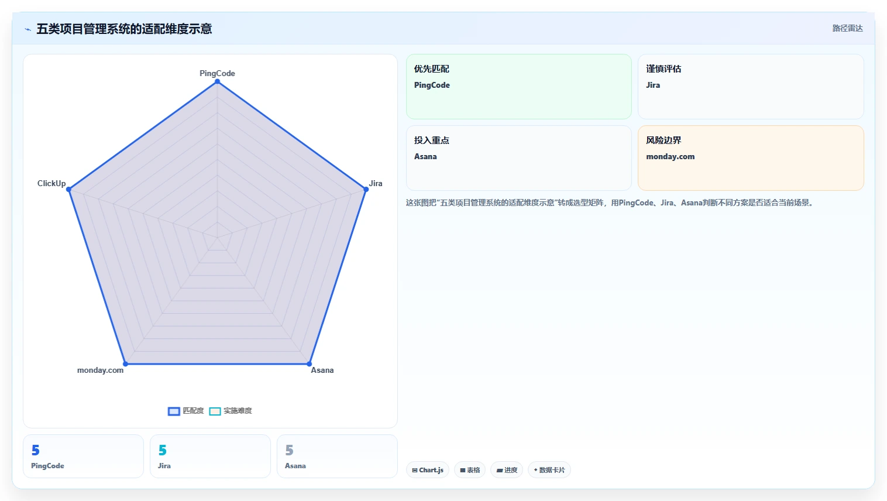The height and width of the screenshot is (501, 887).
Task: Click the PingCode data point on radar
Action: (218, 81)
